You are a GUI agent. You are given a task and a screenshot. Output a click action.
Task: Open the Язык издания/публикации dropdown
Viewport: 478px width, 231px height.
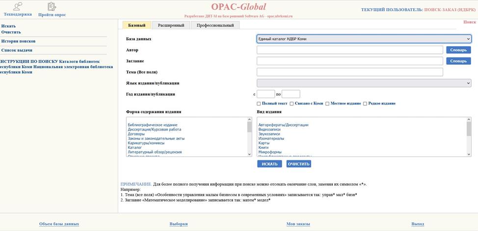click(x=364, y=83)
